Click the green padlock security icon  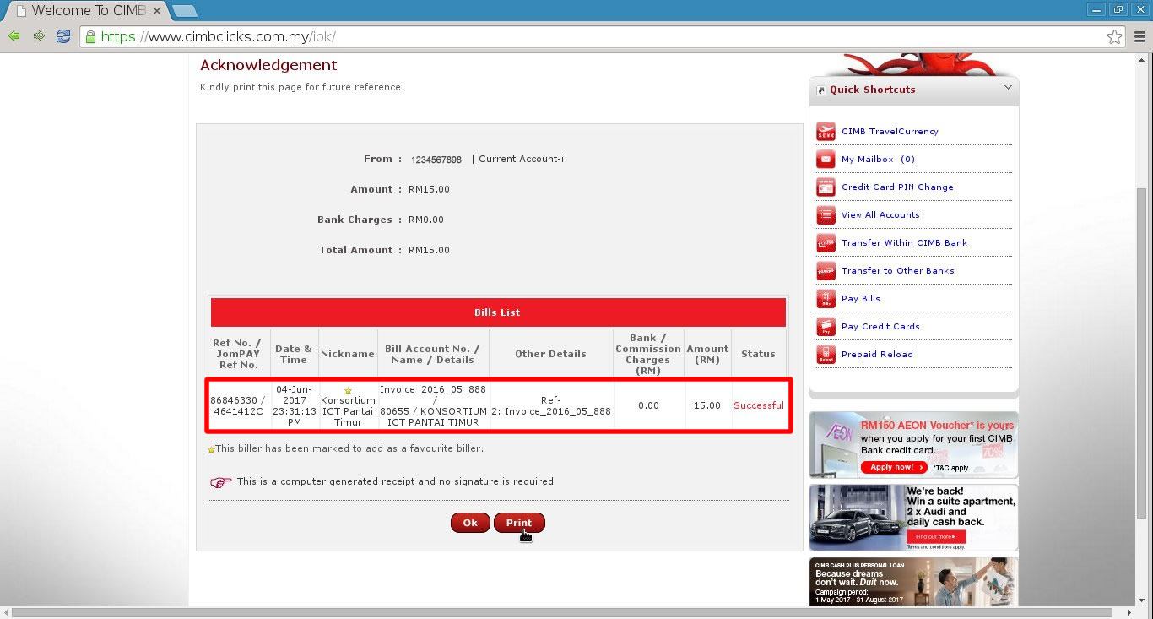(90, 36)
